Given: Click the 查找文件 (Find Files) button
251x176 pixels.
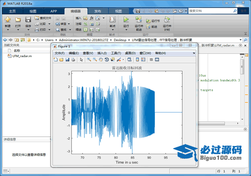Looking at the screenshot, I should coord(43,18).
